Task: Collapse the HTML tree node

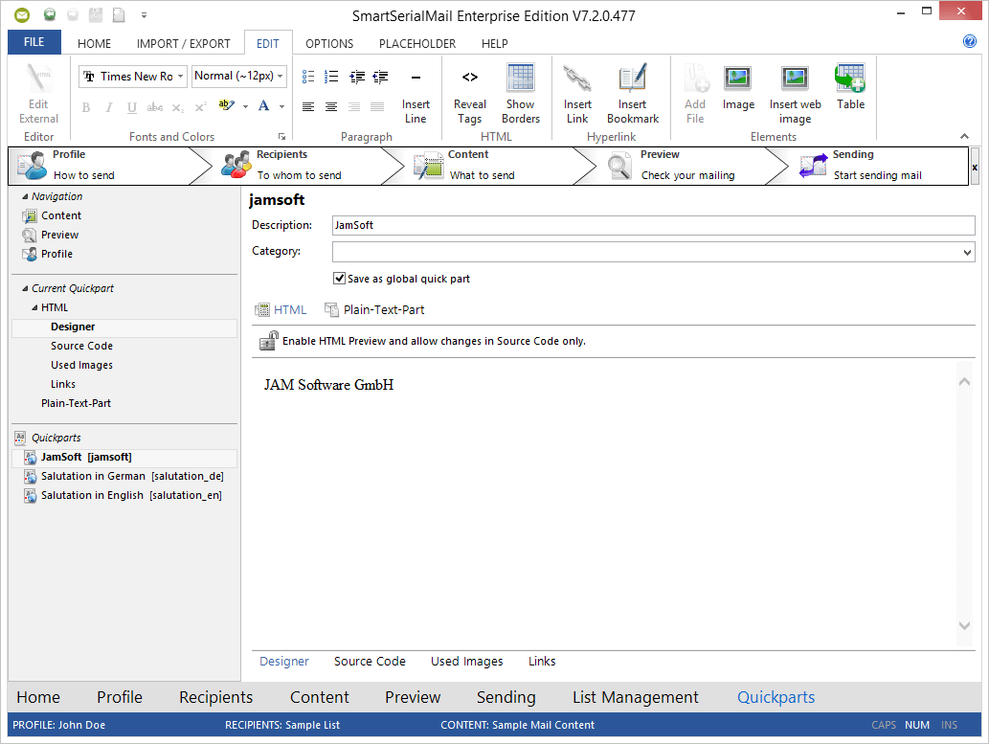Action: [x=34, y=308]
